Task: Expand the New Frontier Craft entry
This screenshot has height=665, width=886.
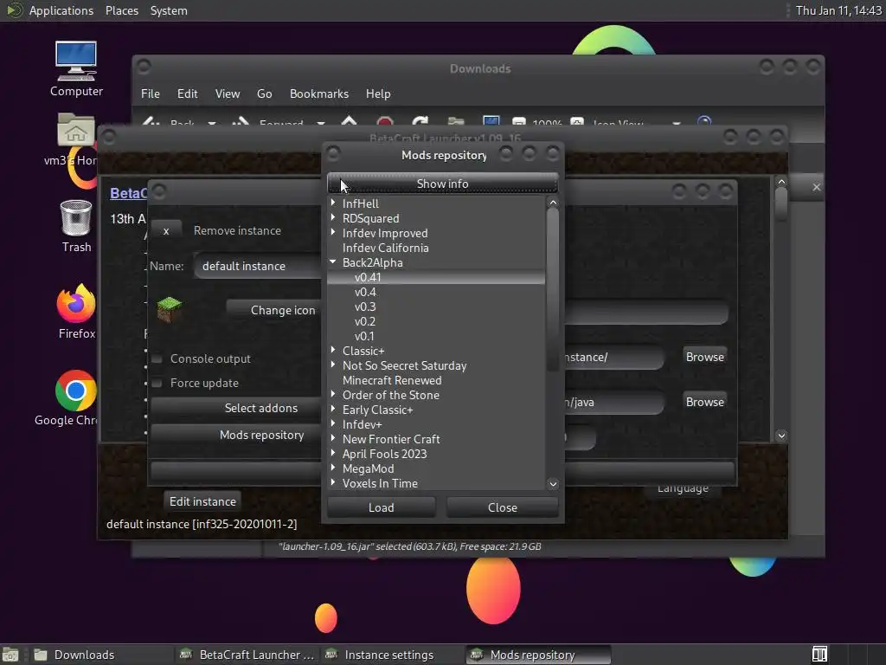Action: [x=333, y=438]
